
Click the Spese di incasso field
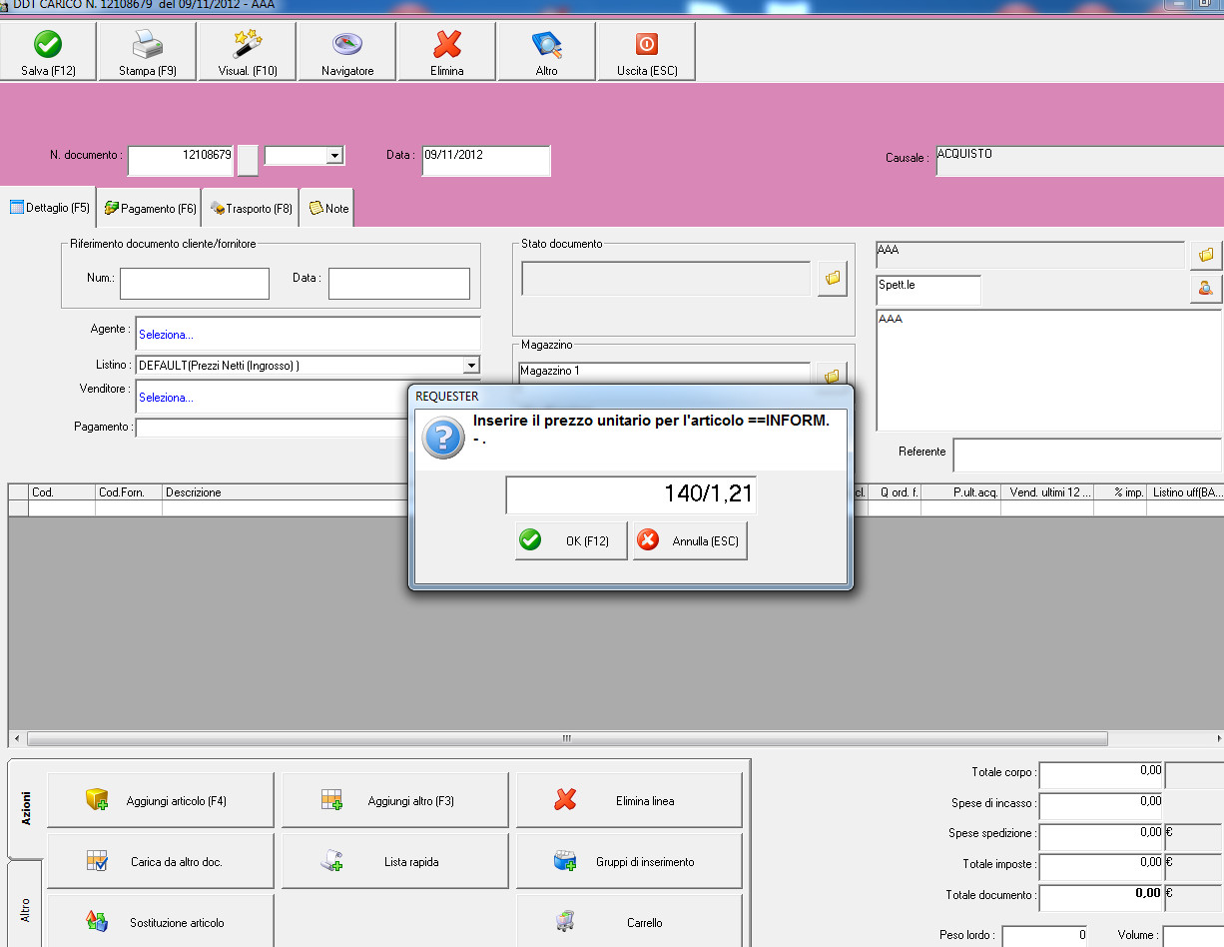1101,807
